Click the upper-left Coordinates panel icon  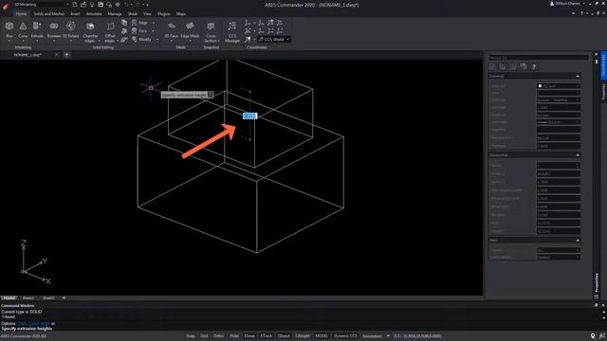tap(248, 23)
